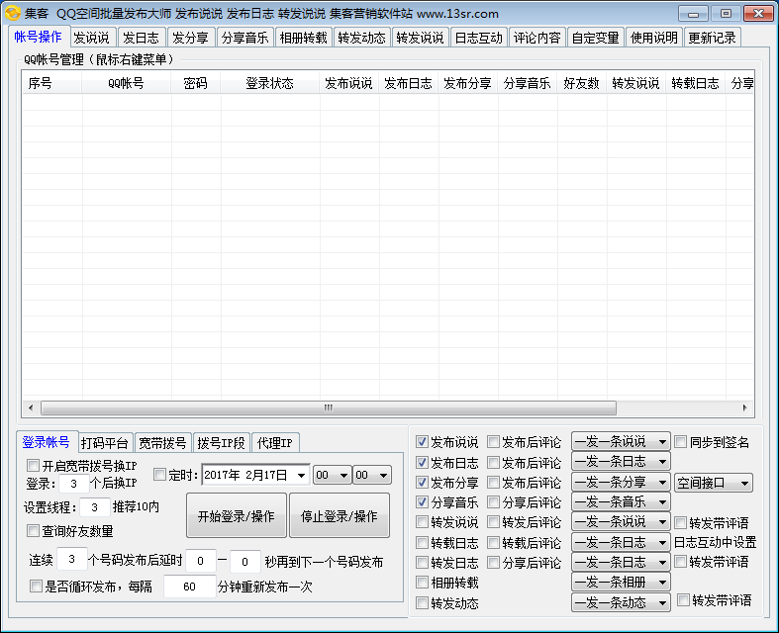Click the 设置线程 number field

coord(94,507)
